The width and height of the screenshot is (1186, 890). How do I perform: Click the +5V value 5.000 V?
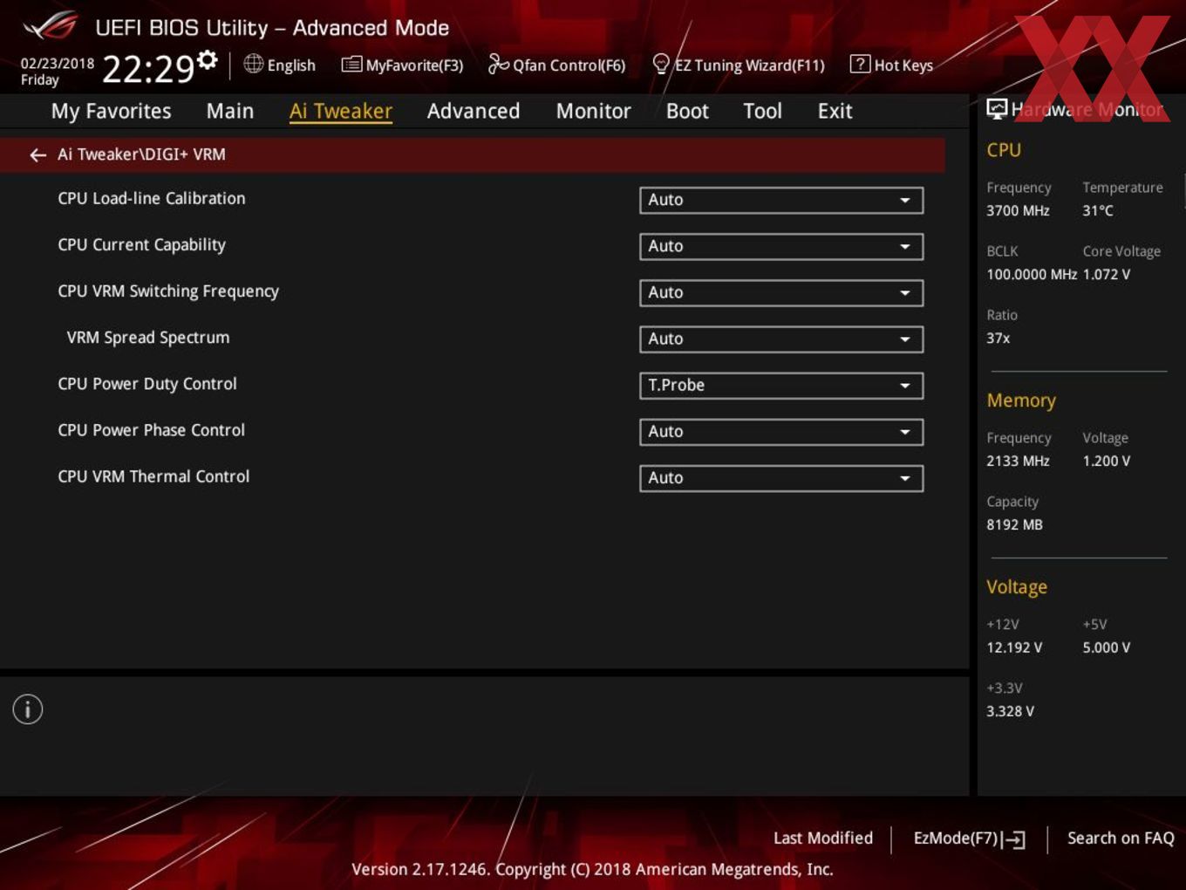(1107, 647)
